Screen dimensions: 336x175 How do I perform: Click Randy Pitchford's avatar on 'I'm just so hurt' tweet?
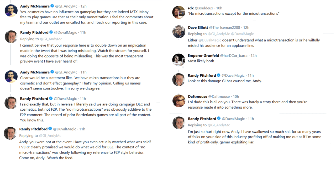point(179,123)
